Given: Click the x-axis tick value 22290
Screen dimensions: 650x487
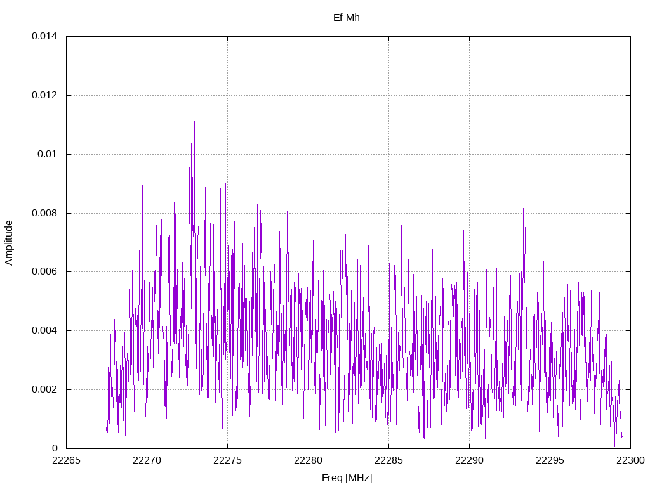Looking at the screenshot, I should [469, 460].
